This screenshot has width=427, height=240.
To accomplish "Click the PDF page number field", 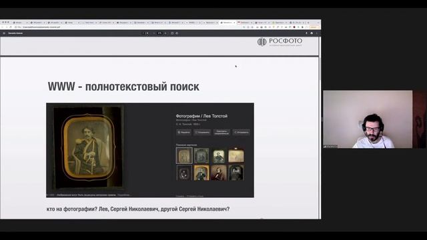I will click(143, 33).
